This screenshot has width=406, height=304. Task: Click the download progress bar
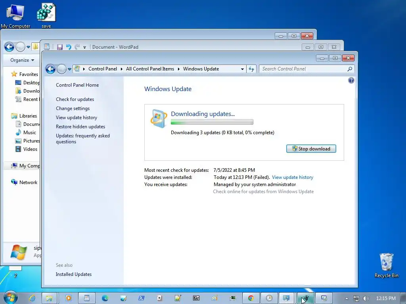tap(212, 122)
